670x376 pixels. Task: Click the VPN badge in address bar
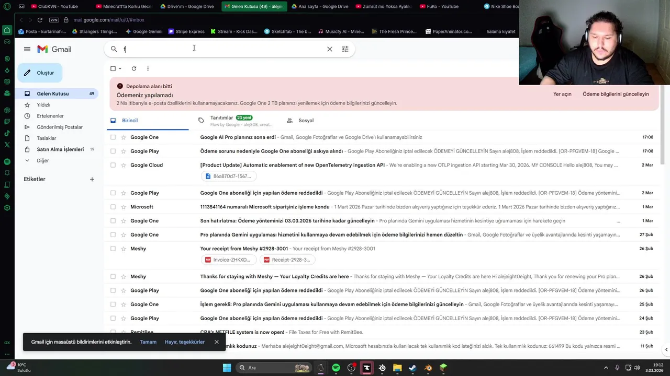pyautogui.click(x=54, y=20)
